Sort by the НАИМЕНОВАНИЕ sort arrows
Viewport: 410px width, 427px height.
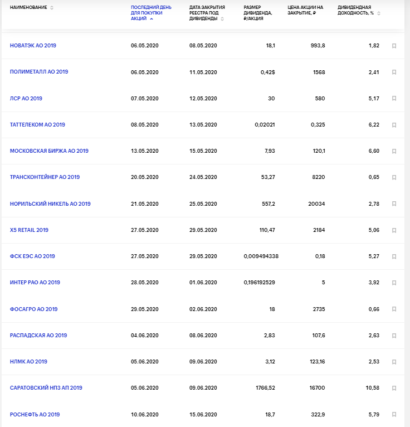click(52, 8)
